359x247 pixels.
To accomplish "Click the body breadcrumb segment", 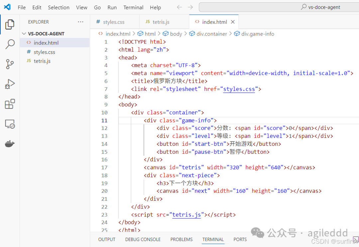I will click(x=173, y=34).
